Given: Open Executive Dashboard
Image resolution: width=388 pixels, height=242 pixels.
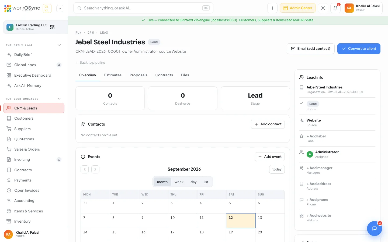Looking at the screenshot, I should click(34, 75).
